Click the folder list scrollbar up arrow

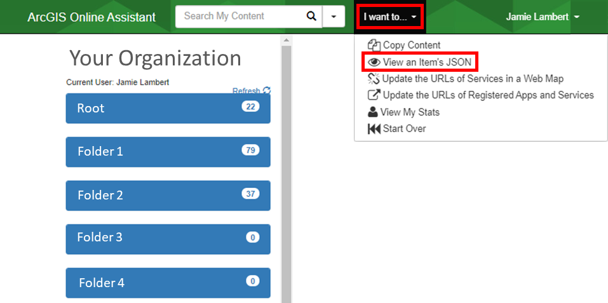[x=286, y=40]
